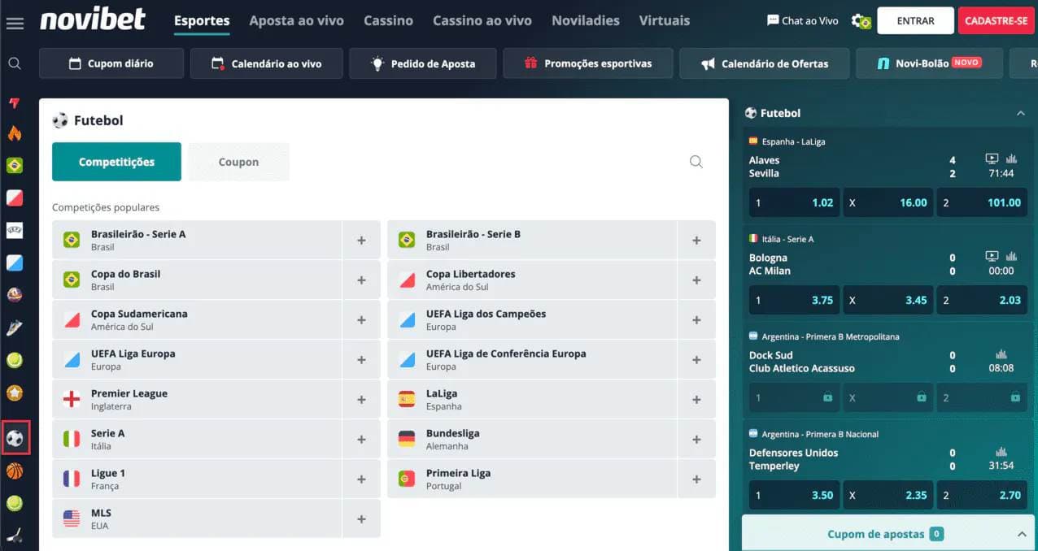Viewport: 1038px width, 551px height.
Task: Select tennis ball icon below the basketball
Action: point(15,504)
